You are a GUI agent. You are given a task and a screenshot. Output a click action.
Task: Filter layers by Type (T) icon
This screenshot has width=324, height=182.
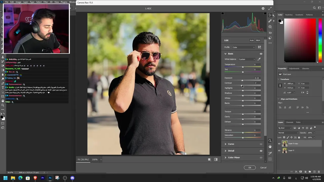point(303,128)
